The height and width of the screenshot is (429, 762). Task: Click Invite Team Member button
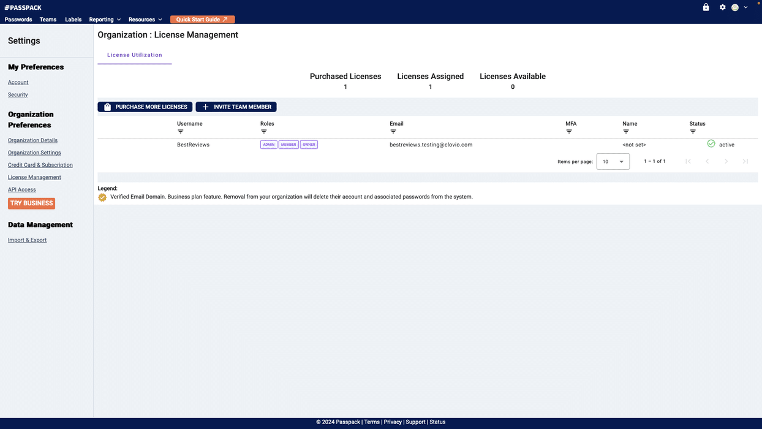tap(236, 107)
